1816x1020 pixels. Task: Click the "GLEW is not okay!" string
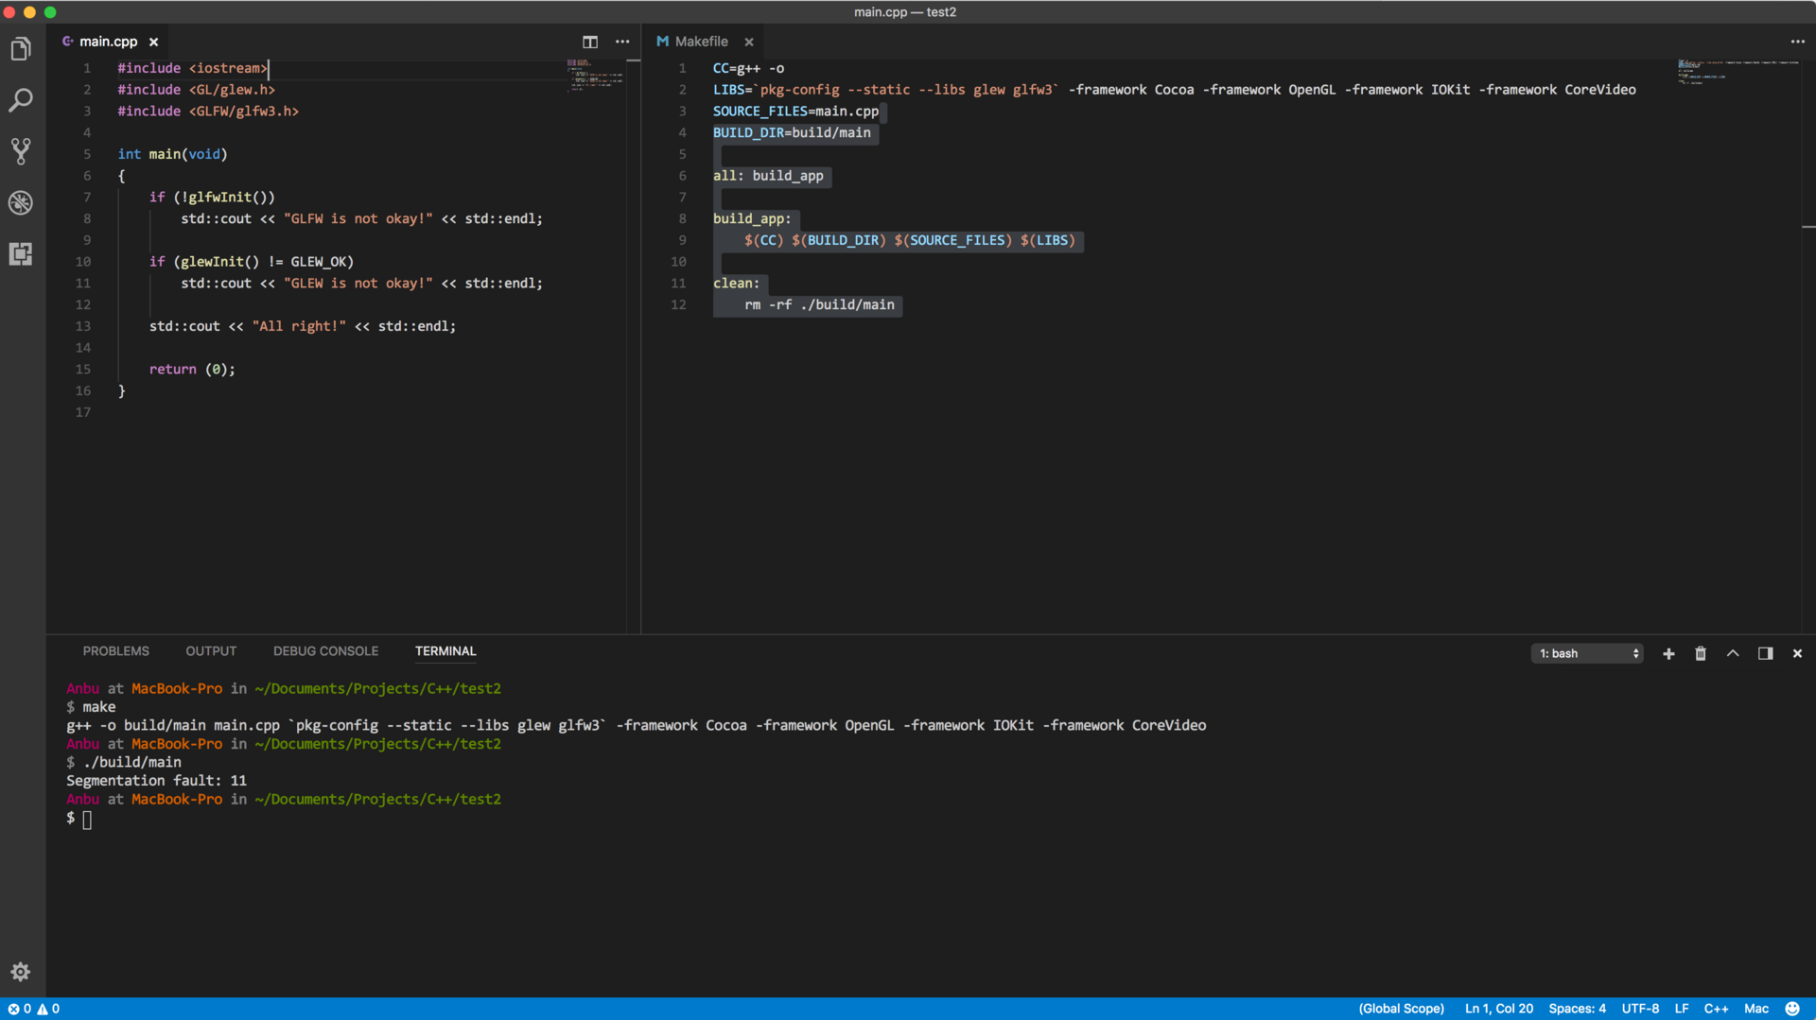(358, 284)
